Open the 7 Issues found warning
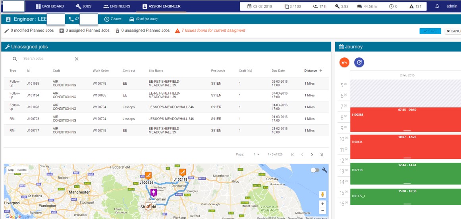461x219 pixels. pos(210,30)
